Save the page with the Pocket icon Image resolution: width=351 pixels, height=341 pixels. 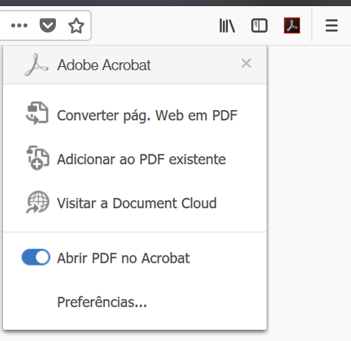point(48,25)
